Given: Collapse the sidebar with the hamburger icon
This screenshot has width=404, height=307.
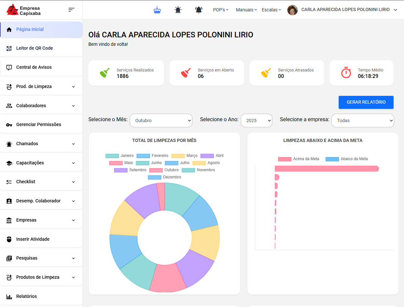Looking at the screenshot, I should pyautogui.click(x=72, y=10).
